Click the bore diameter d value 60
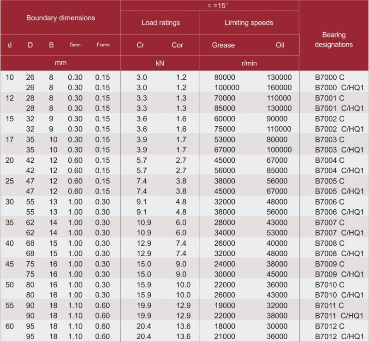369x342 pixels. [x=10, y=326]
